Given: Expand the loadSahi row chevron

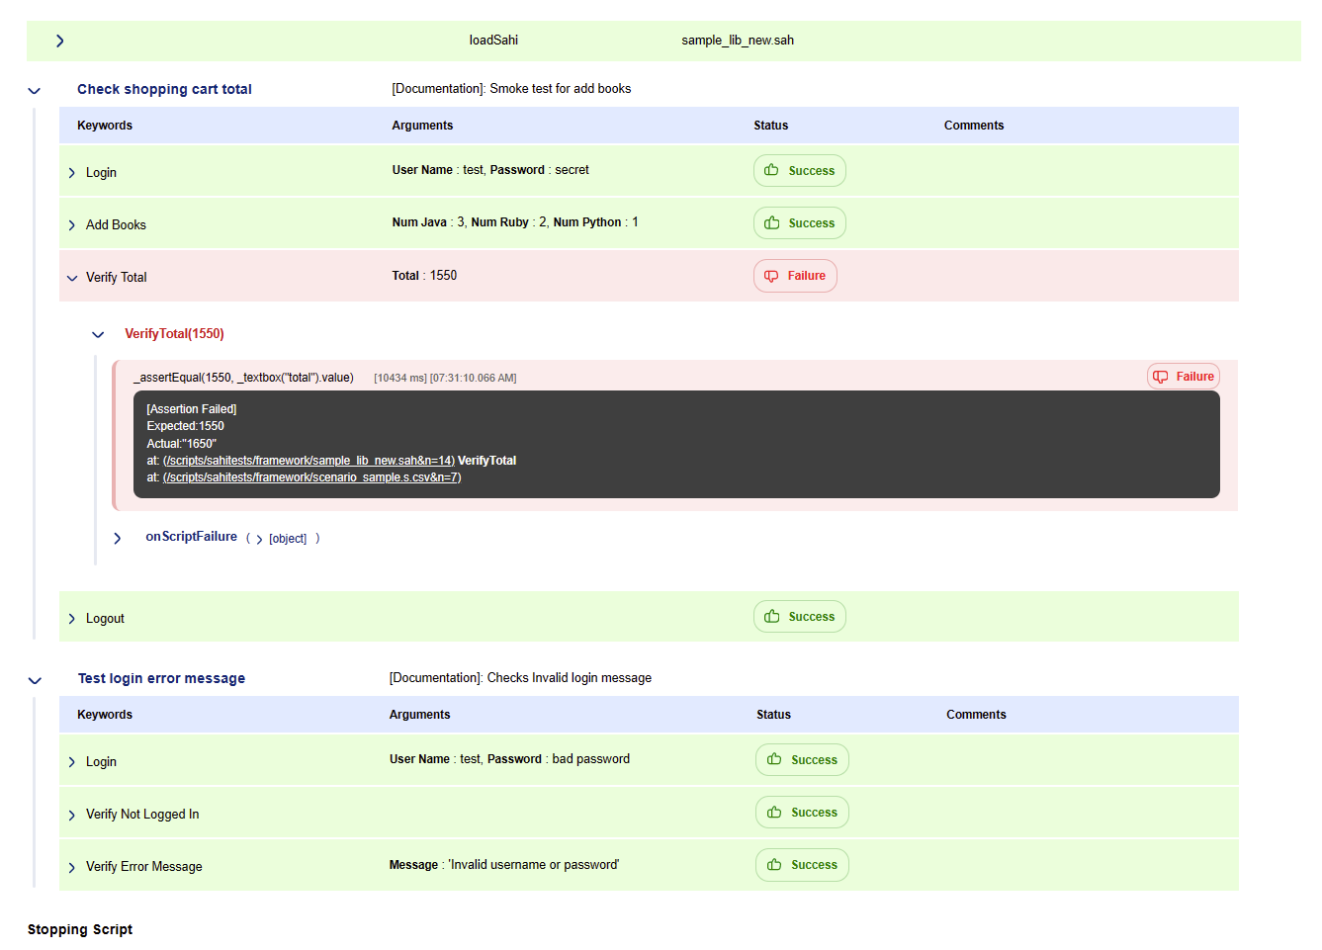Looking at the screenshot, I should (x=60, y=41).
